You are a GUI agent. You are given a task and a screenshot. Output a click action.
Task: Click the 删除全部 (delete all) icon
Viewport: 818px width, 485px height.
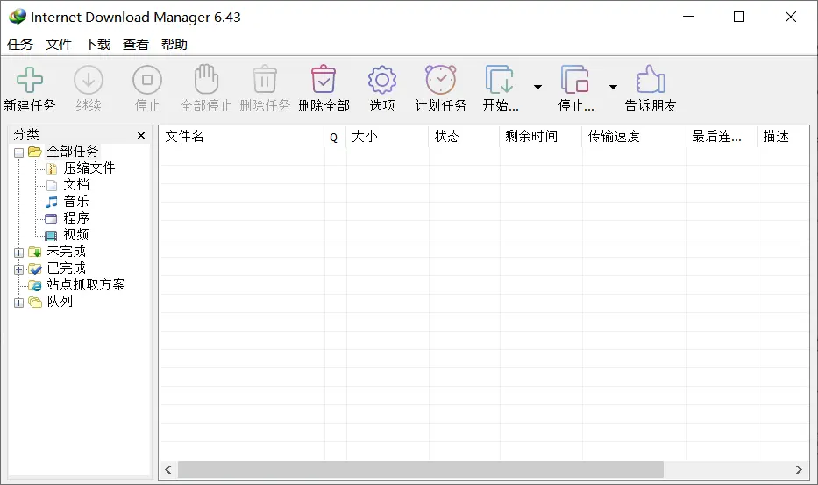pyautogui.click(x=324, y=79)
